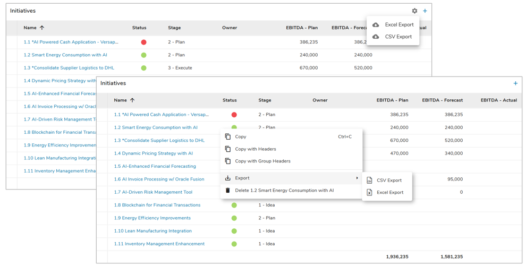
Task: Click the cloud icon beside top Excel Export
Action: [x=376, y=25]
